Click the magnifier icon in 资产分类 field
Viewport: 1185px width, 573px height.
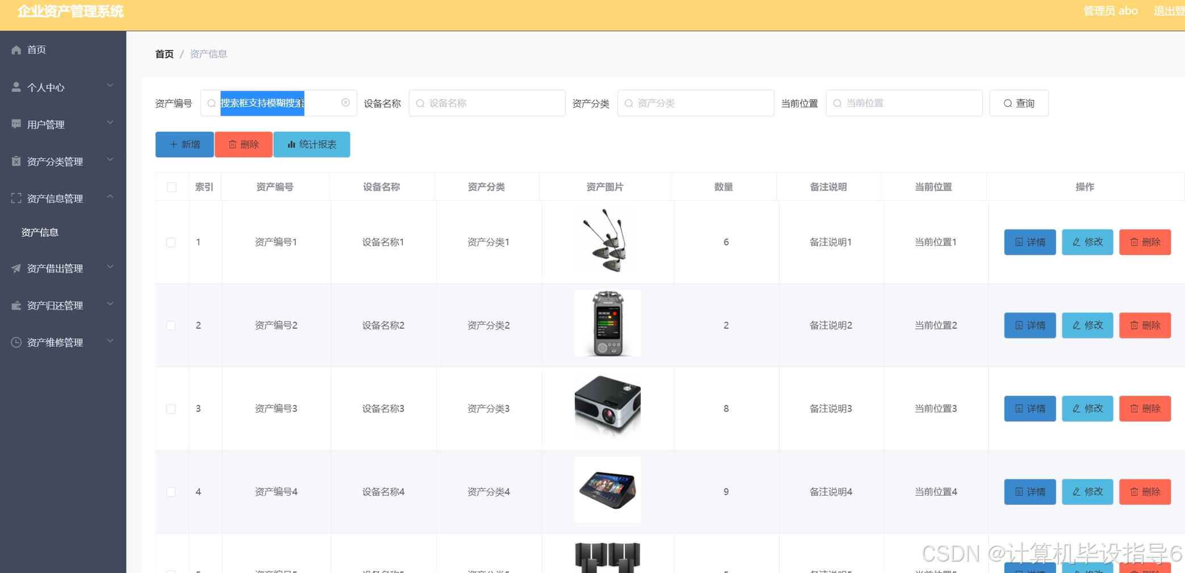pos(629,103)
